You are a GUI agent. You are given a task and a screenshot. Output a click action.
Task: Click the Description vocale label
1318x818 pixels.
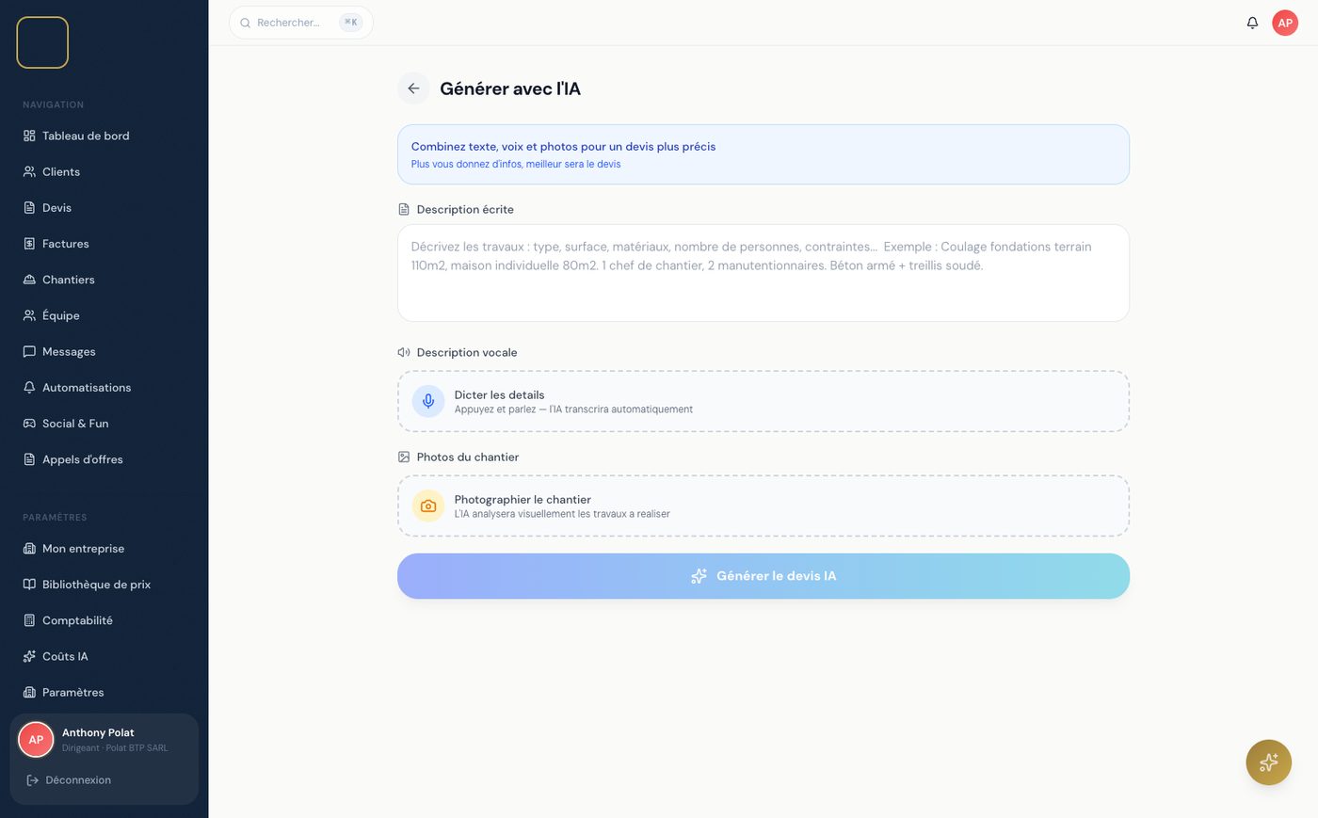point(467,352)
